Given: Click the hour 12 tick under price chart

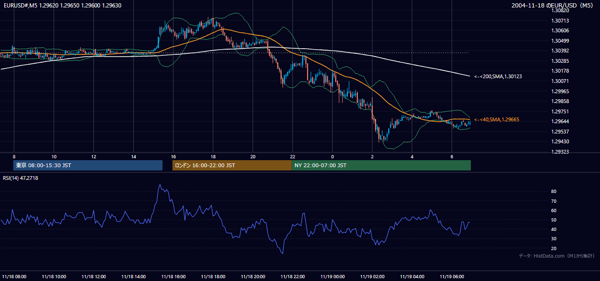Looking at the screenshot, I should click(x=94, y=156).
